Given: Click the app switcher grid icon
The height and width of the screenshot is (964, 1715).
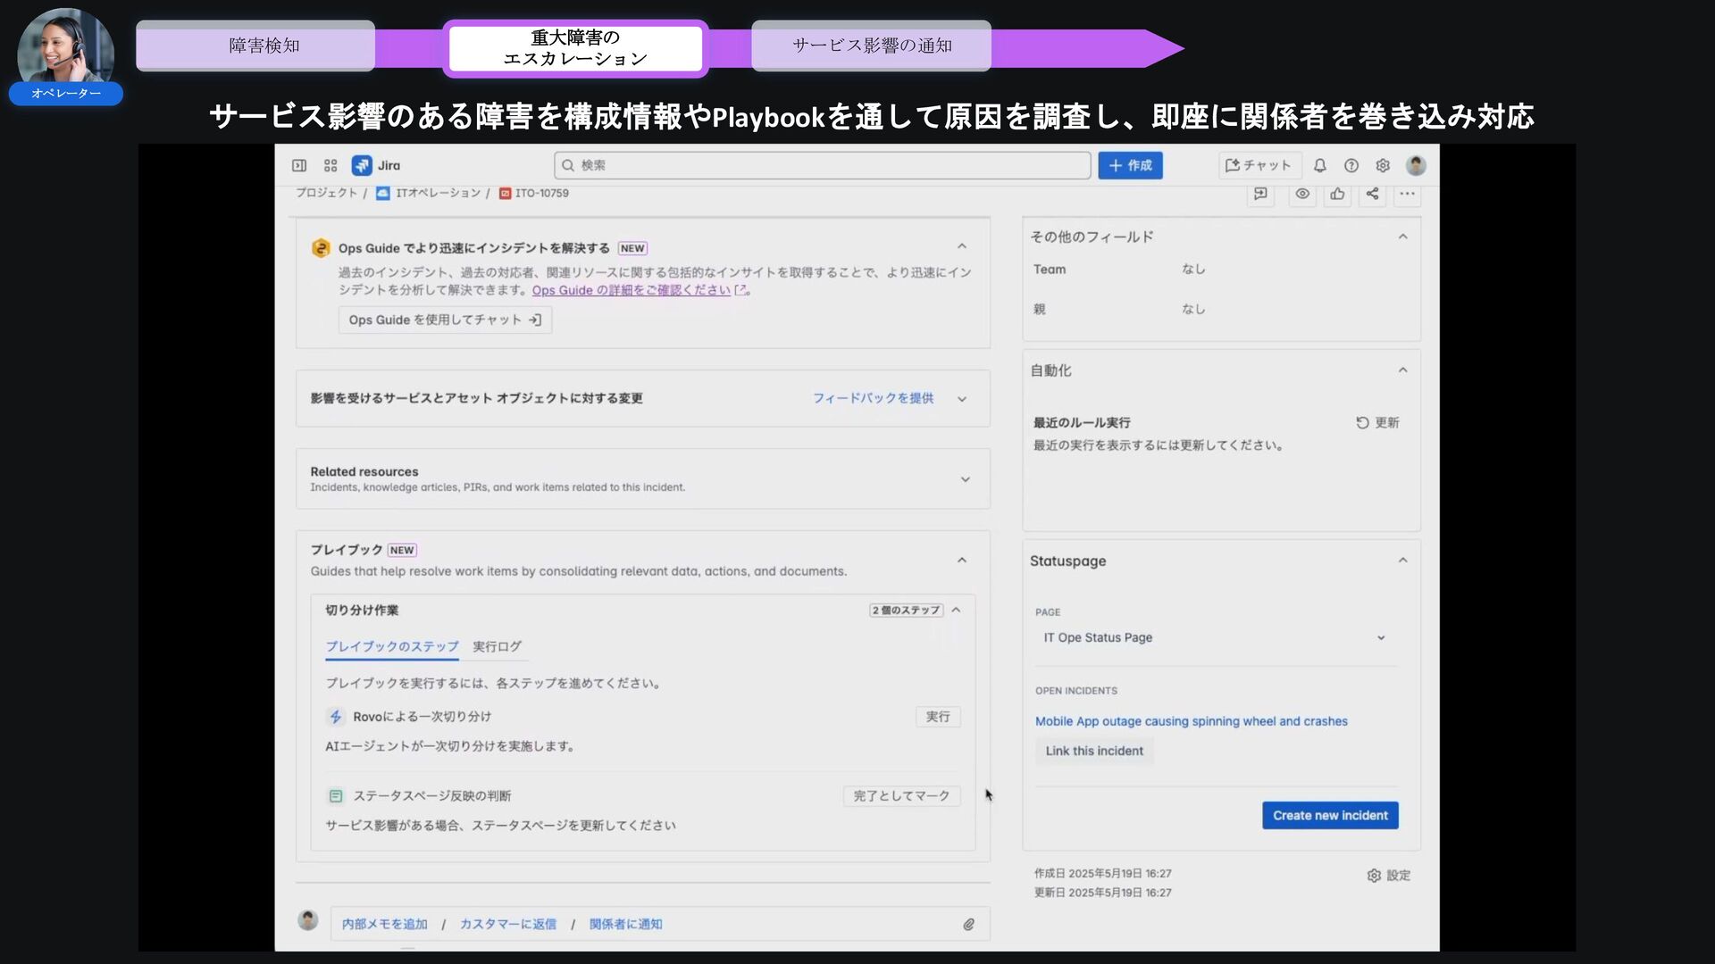Looking at the screenshot, I should (330, 166).
